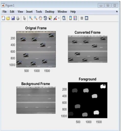Click the New Figure icon

click(3, 18)
